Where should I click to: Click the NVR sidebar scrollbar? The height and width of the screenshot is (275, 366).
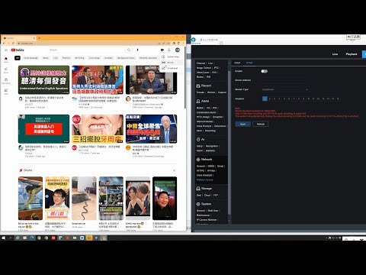[230, 143]
